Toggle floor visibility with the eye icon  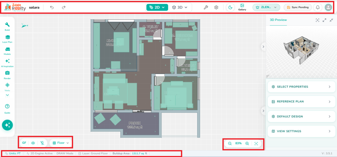coord(33,143)
